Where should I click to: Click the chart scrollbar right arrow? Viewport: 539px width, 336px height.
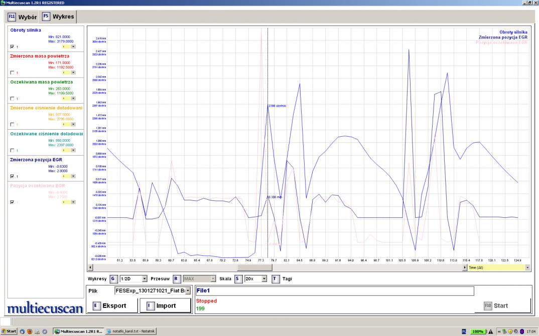pyautogui.click(x=465, y=267)
